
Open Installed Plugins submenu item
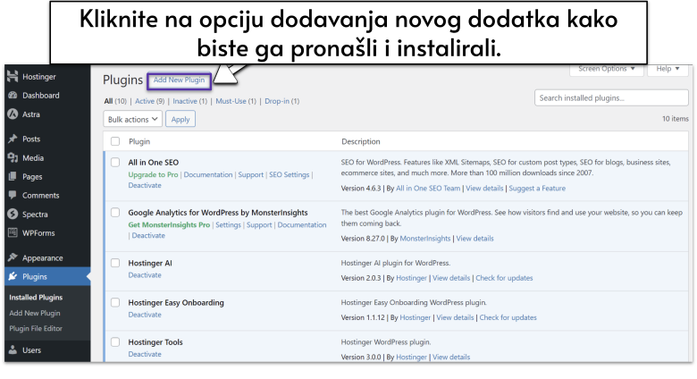pyautogui.click(x=36, y=297)
